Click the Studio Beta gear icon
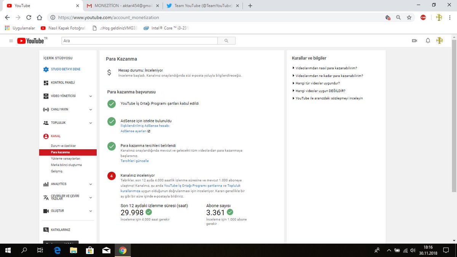 (46, 69)
